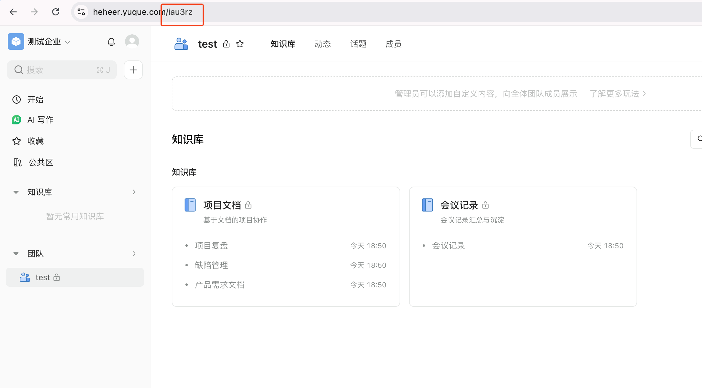Open the user avatar menu
This screenshot has height=388, width=702.
pyautogui.click(x=132, y=41)
